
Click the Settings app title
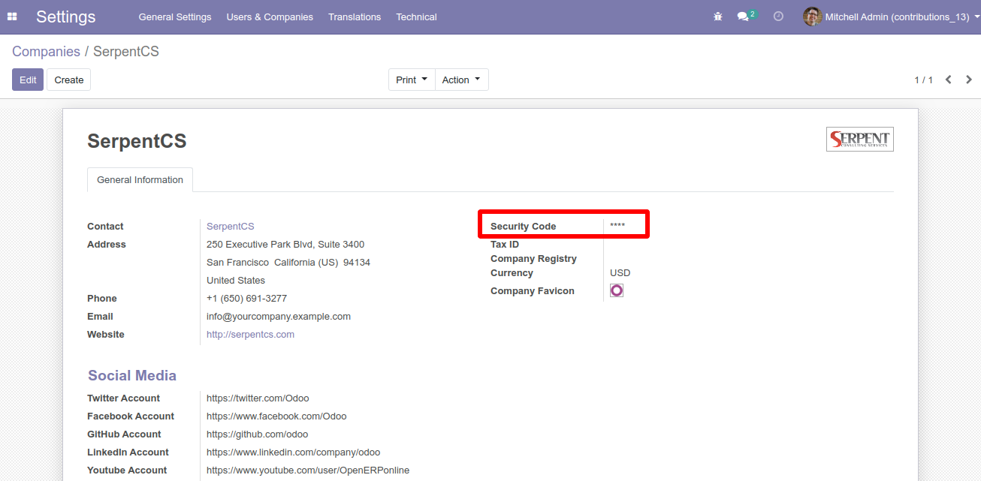click(66, 17)
